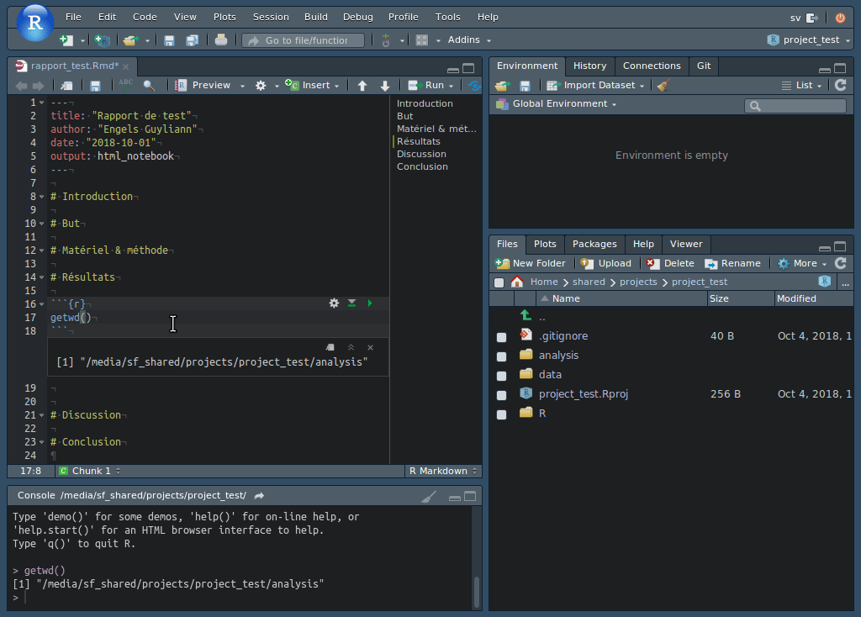Screen dimensions: 861x617
Task: Open the Session menu
Action: [x=271, y=17]
